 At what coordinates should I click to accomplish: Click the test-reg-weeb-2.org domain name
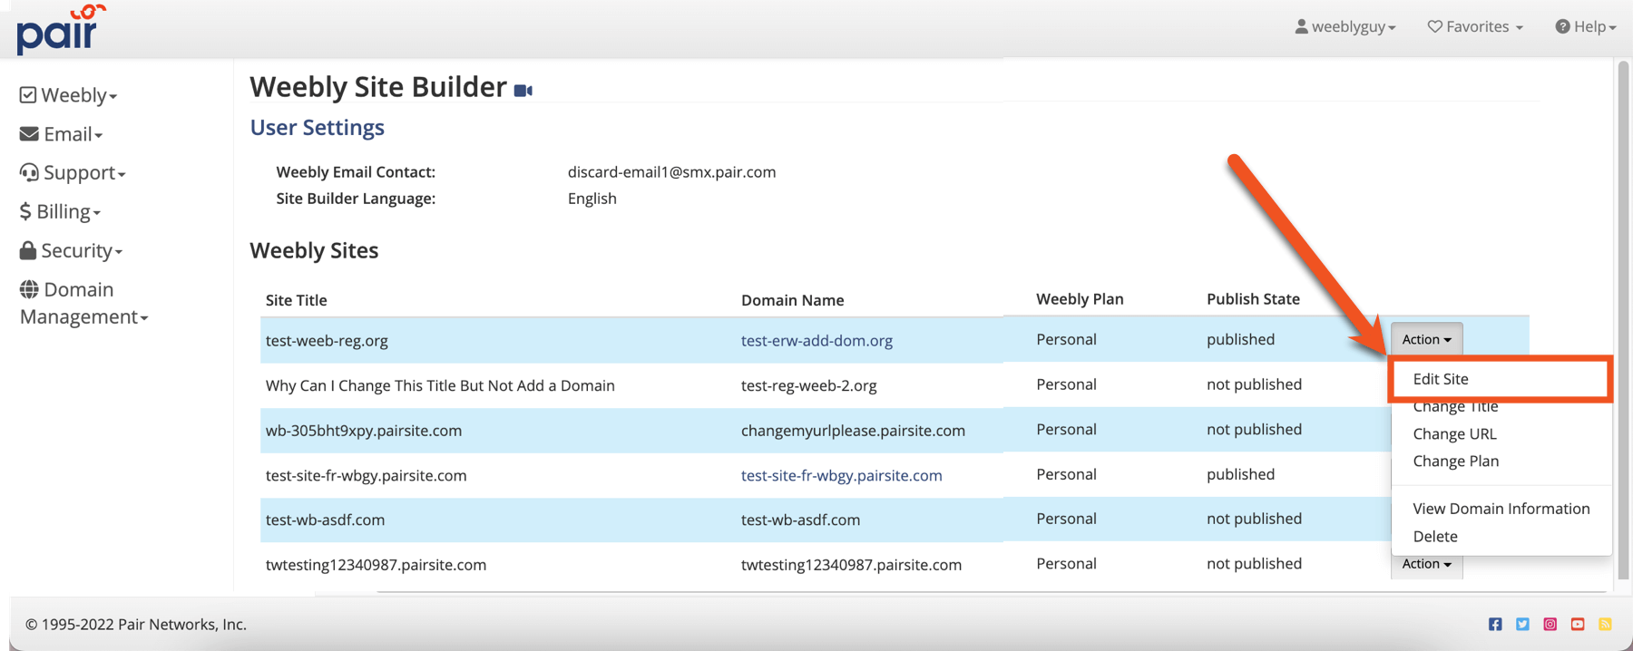click(808, 385)
